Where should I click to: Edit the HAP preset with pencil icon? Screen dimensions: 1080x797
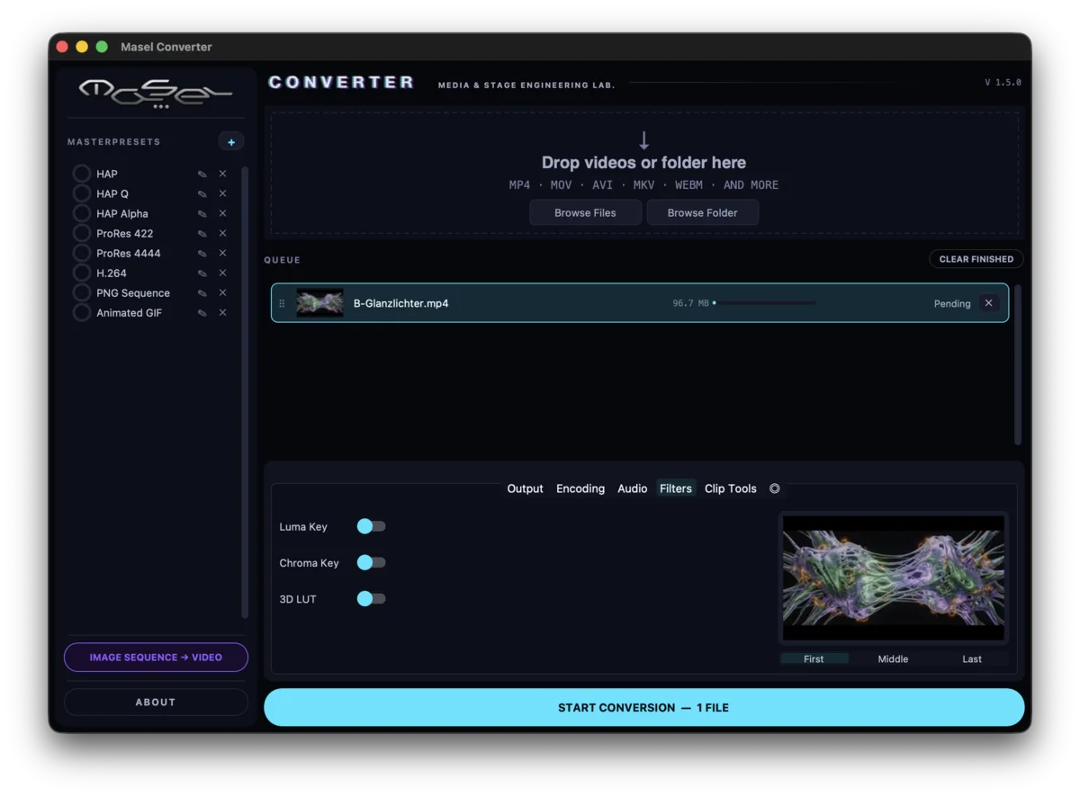pyautogui.click(x=202, y=174)
